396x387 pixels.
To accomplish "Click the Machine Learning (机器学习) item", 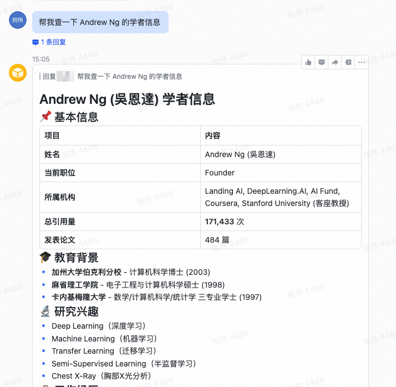I will coord(104,339).
